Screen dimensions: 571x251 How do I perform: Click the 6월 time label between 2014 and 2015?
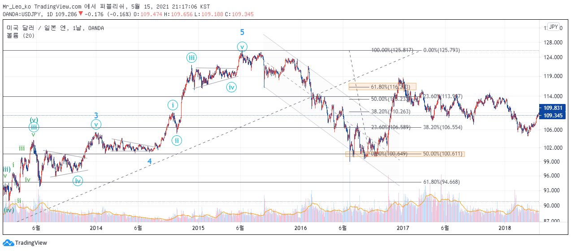[138, 228]
